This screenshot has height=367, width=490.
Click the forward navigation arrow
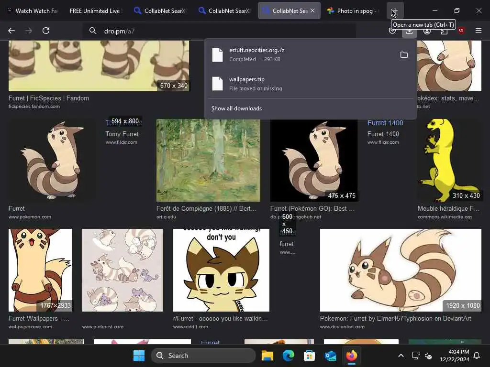tap(28, 31)
